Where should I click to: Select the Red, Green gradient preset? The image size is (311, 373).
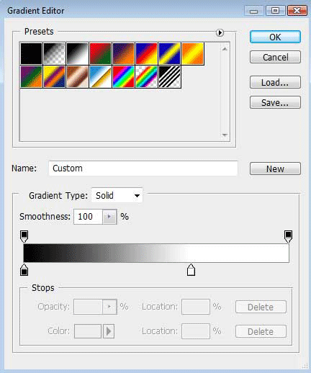click(x=101, y=53)
